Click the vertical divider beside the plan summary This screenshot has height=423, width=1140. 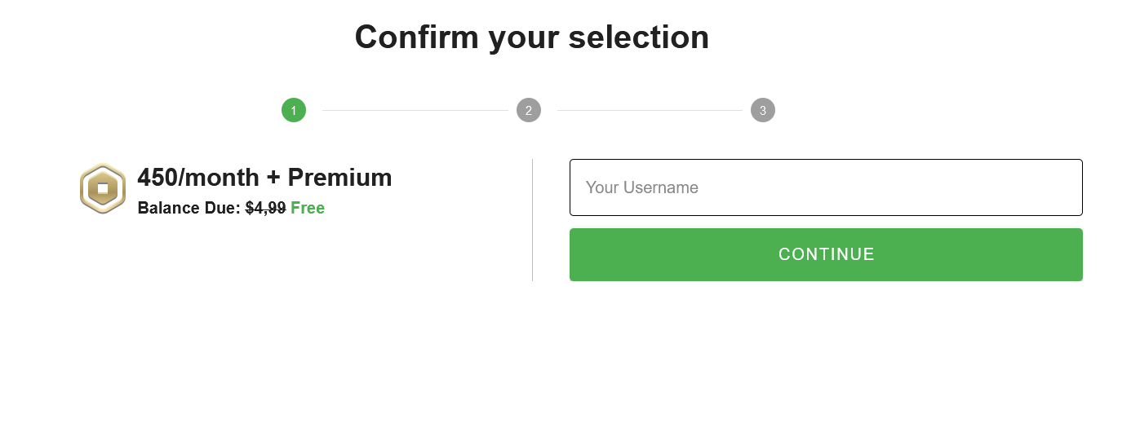[532, 220]
